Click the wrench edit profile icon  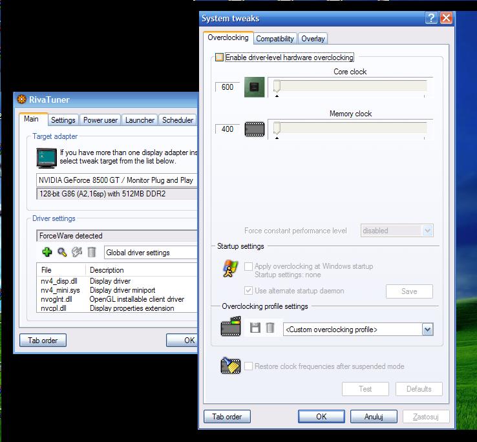[77, 252]
